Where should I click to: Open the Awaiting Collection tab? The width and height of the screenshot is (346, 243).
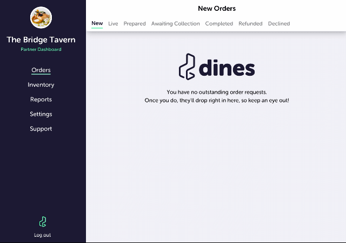pyautogui.click(x=175, y=24)
